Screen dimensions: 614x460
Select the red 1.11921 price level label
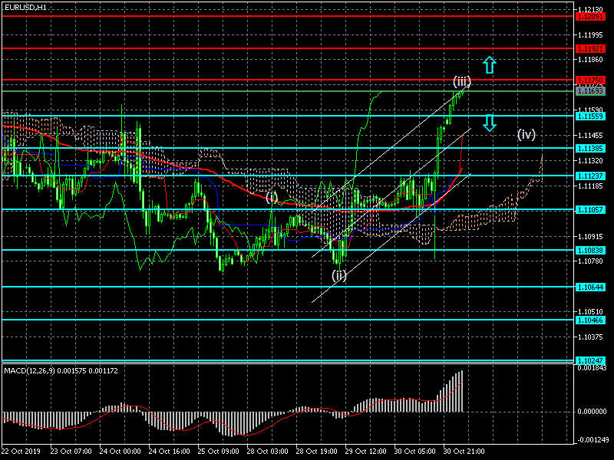590,49
